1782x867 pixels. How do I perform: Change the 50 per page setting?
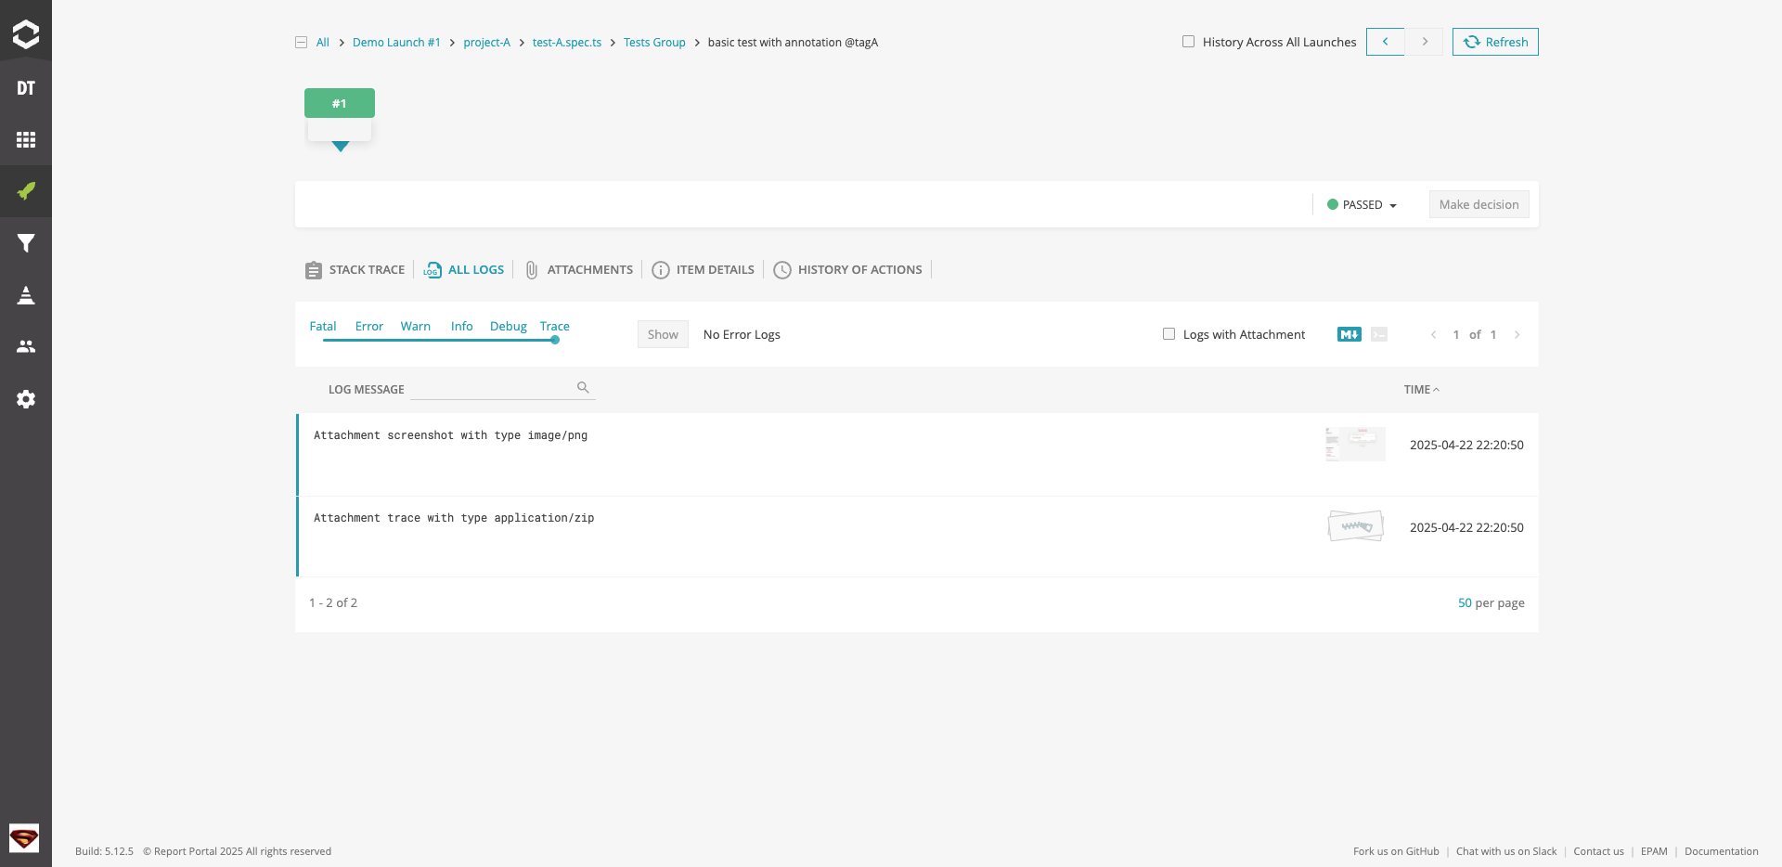(1465, 602)
